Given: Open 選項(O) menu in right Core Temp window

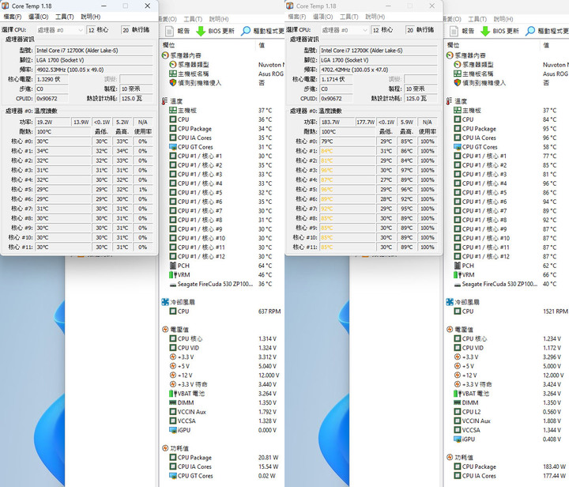Looking at the screenshot, I should coord(323,17).
